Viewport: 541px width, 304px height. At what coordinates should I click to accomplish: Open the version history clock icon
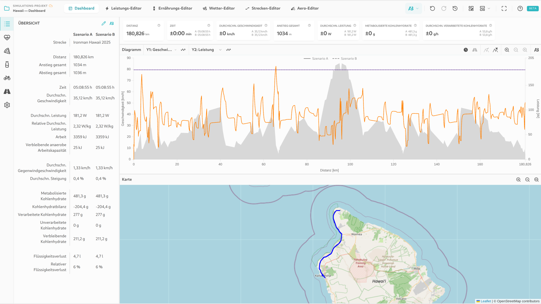455,8
